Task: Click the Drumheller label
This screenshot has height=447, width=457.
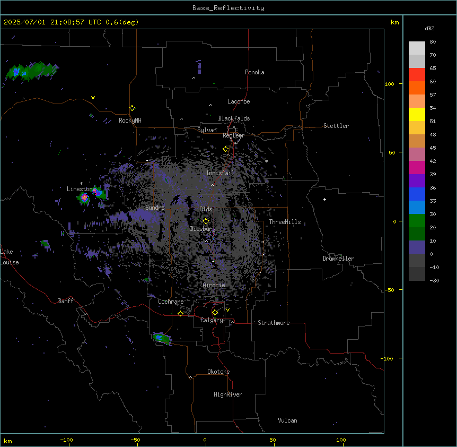Action: [338, 259]
